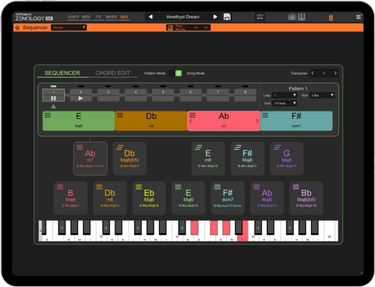This screenshot has width=375, height=287.
Task: Open menu icon on Bb Maj6(b5) pad
Action: (296, 187)
